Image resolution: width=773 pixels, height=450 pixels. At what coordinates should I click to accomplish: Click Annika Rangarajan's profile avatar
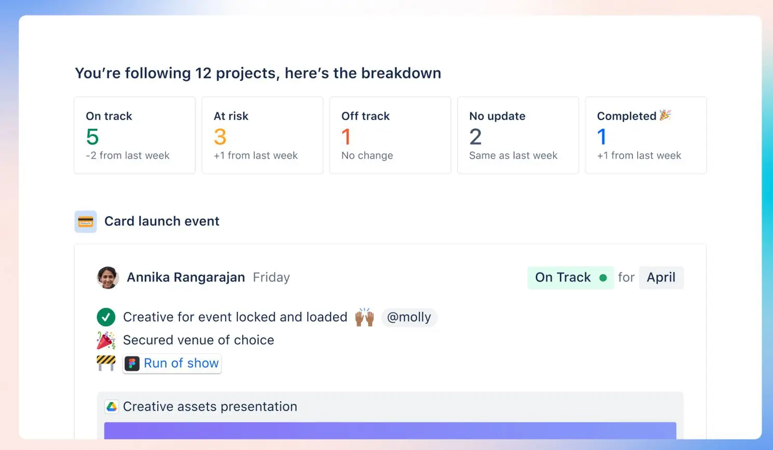(x=108, y=278)
